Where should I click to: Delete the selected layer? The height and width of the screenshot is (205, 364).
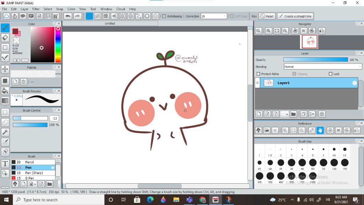click(322, 114)
